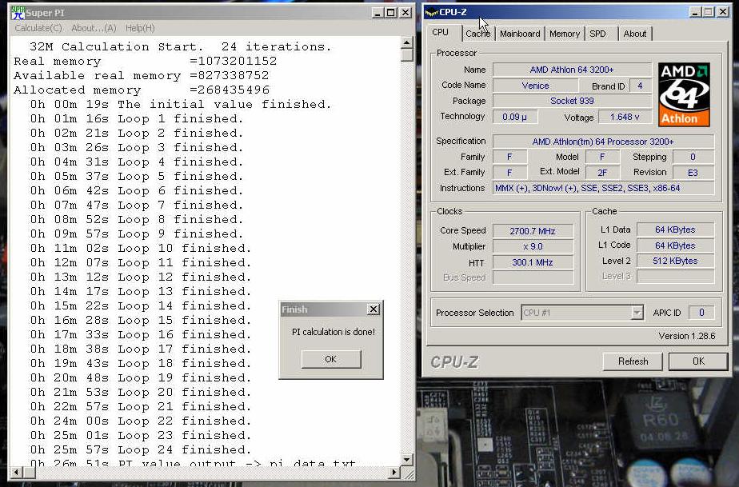Close the CPU-Z window
This screenshot has width=739, height=487.
(x=723, y=12)
